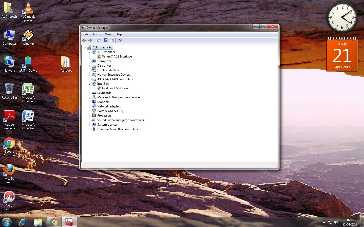Expand the Network adapters node

pos(89,107)
